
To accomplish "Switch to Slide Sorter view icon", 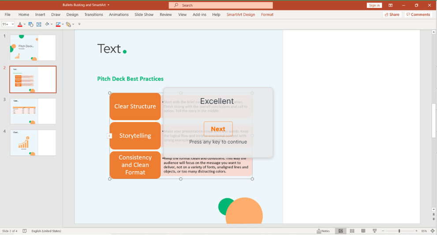I will pos(352,231).
